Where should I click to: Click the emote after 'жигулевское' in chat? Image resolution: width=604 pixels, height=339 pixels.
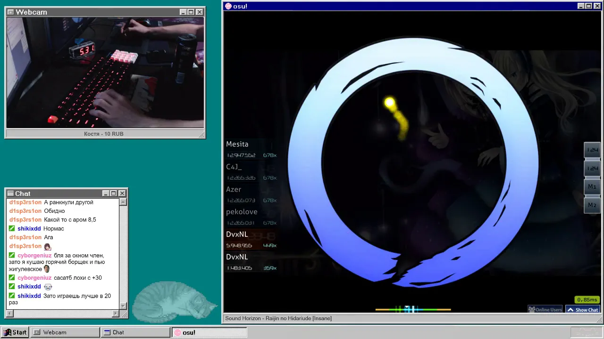click(x=47, y=269)
